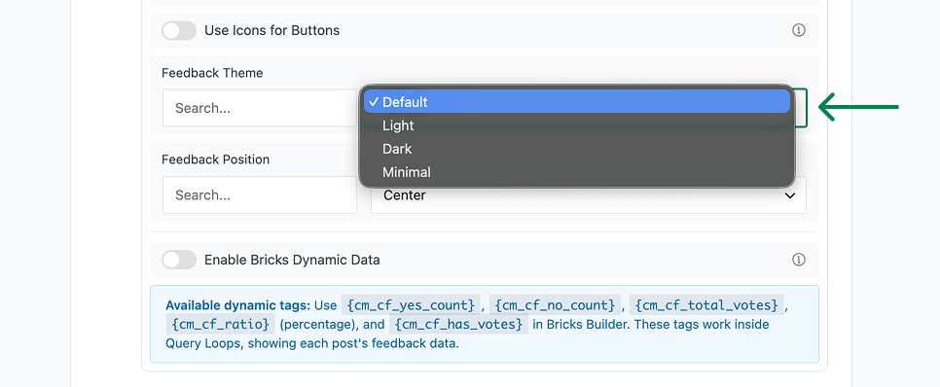The height and width of the screenshot is (387, 940).
Task: Open info icon for Enable Bricks Dynamic Data
Action: pos(799,260)
